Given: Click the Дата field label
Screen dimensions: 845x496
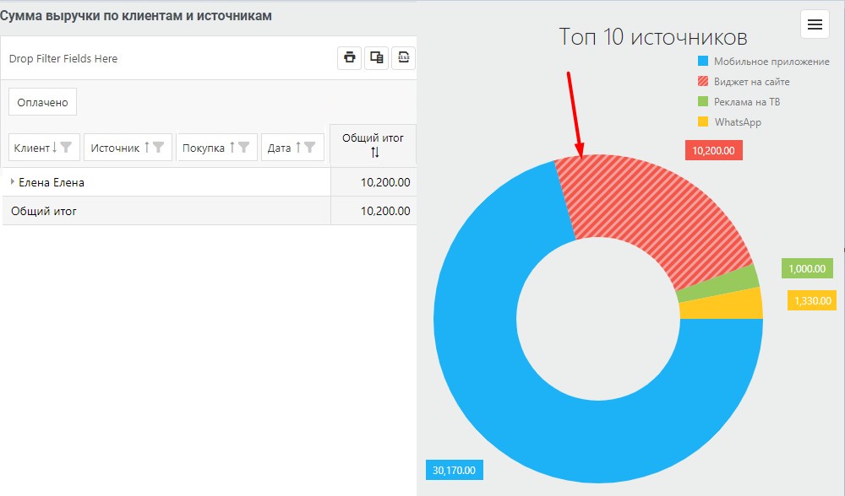Looking at the screenshot, I should point(279,148).
